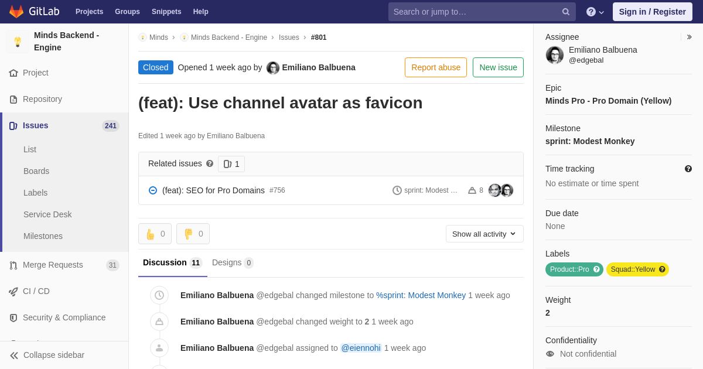Click the weight icon showing 8
This screenshot has height=369, width=703.
click(x=472, y=190)
